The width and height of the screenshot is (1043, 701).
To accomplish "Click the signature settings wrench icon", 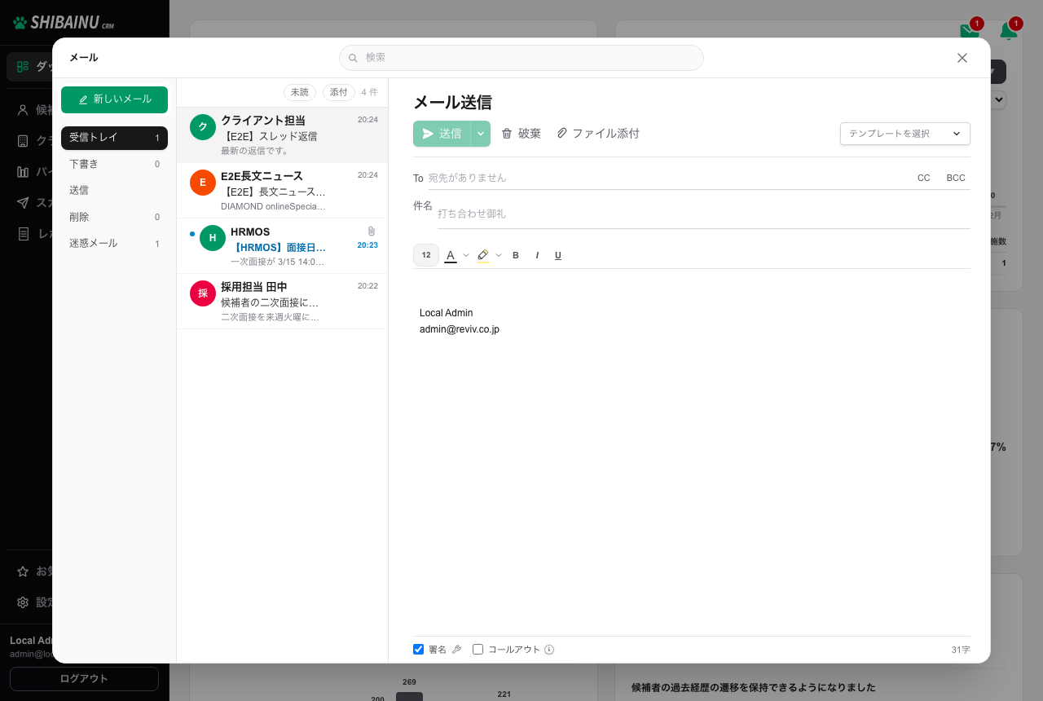I will point(456,650).
